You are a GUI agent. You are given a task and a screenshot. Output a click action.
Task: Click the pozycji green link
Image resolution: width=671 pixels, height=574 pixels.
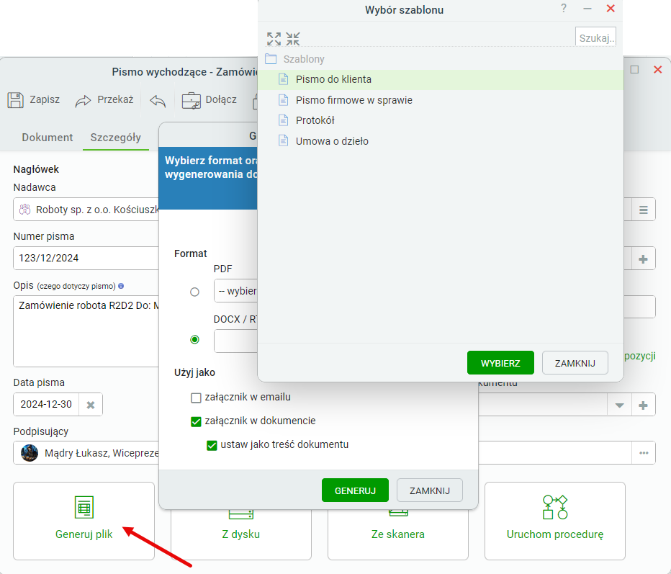(640, 356)
